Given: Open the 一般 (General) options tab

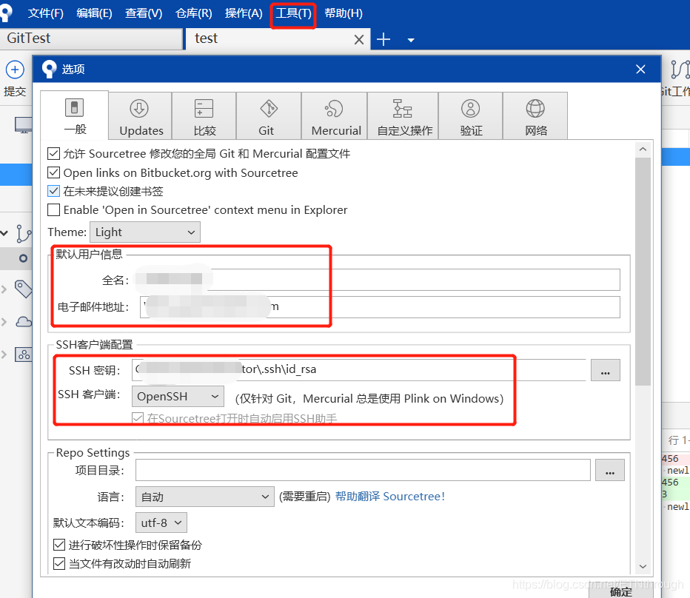Looking at the screenshot, I should coord(74,115).
